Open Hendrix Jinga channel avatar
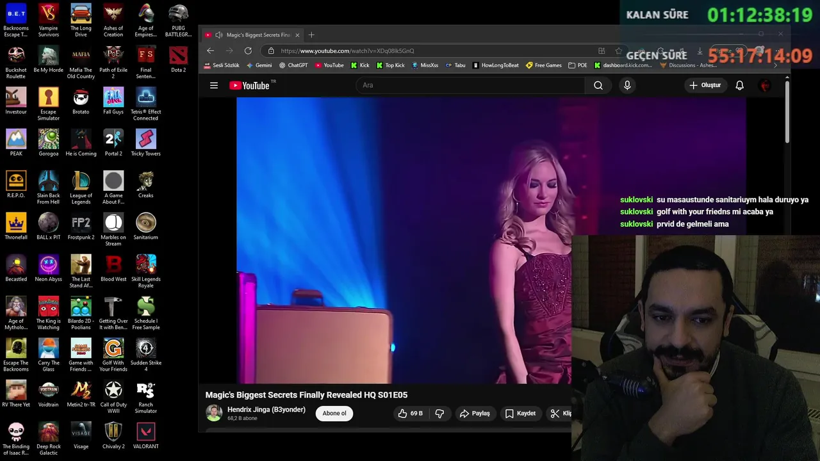The image size is (820, 461). click(214, 413)
